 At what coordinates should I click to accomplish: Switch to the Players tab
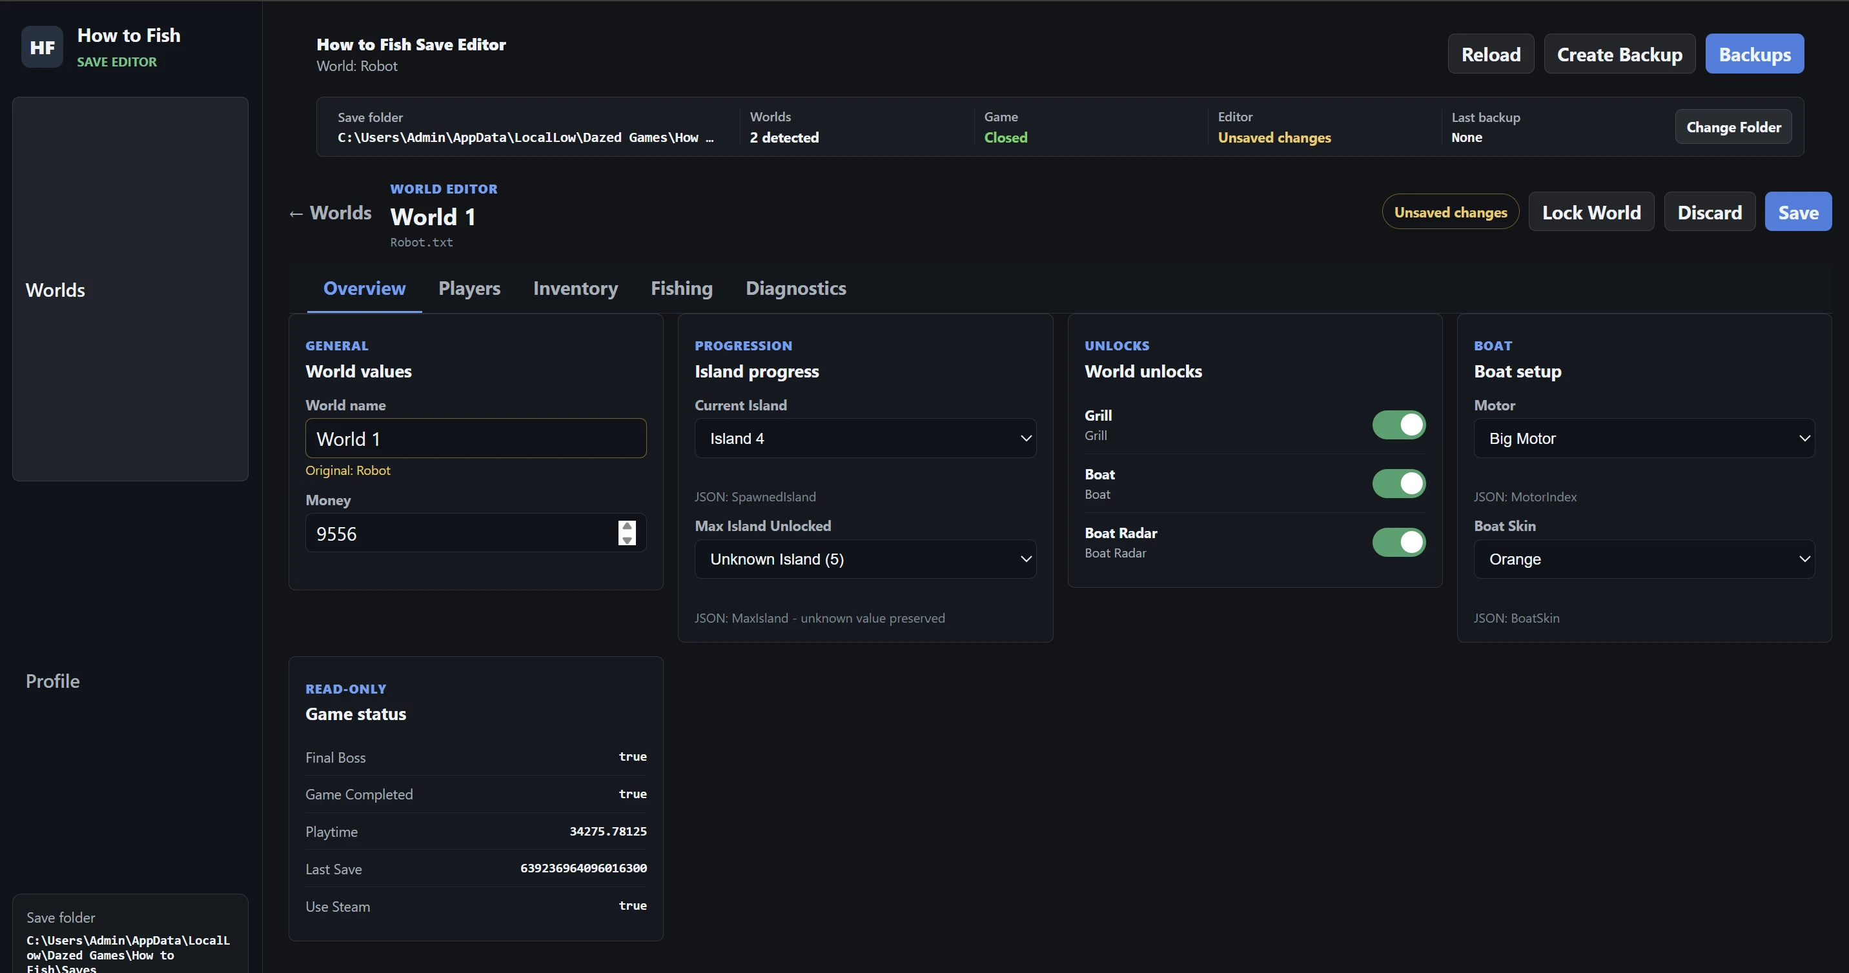tap(469, 288)
